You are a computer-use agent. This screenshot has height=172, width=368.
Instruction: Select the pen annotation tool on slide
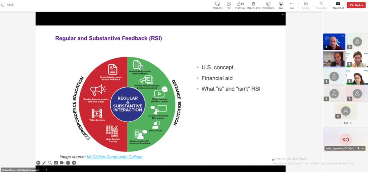pos(44,163)
